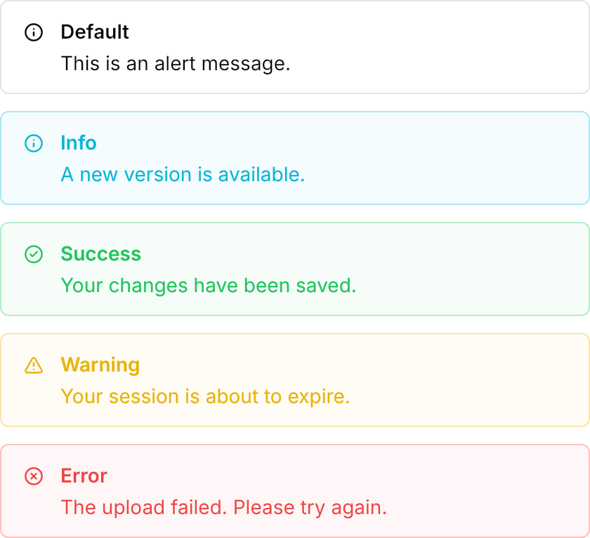
Task: Click the yellow warning triangle icon
Action: point(34,365)
